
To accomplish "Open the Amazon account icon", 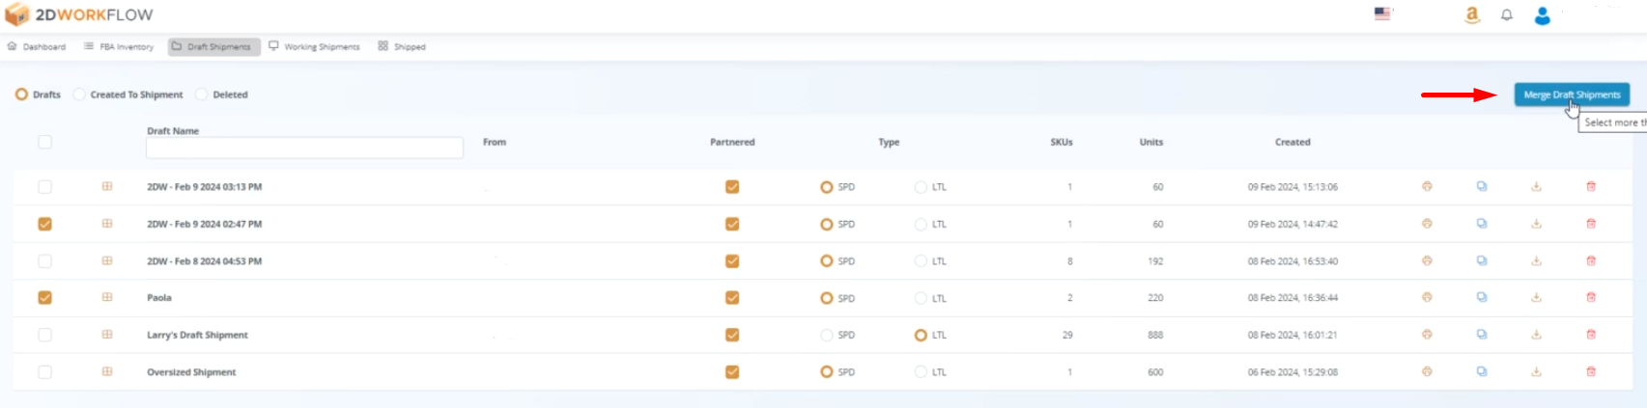I will click(1472, 15).
